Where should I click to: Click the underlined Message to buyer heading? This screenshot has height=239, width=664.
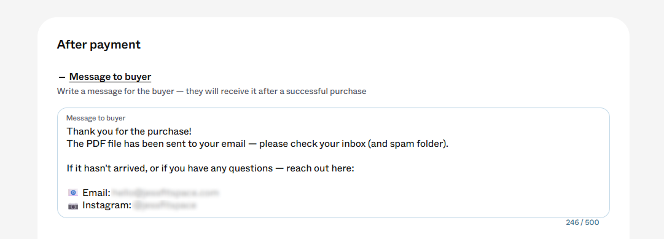(110, 77)
